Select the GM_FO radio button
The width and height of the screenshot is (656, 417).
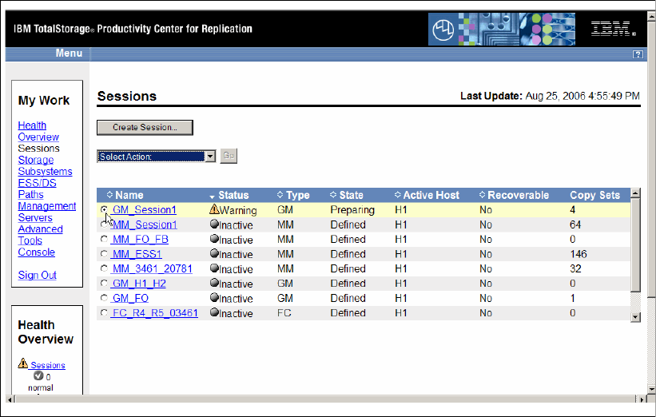pos(104,298)
